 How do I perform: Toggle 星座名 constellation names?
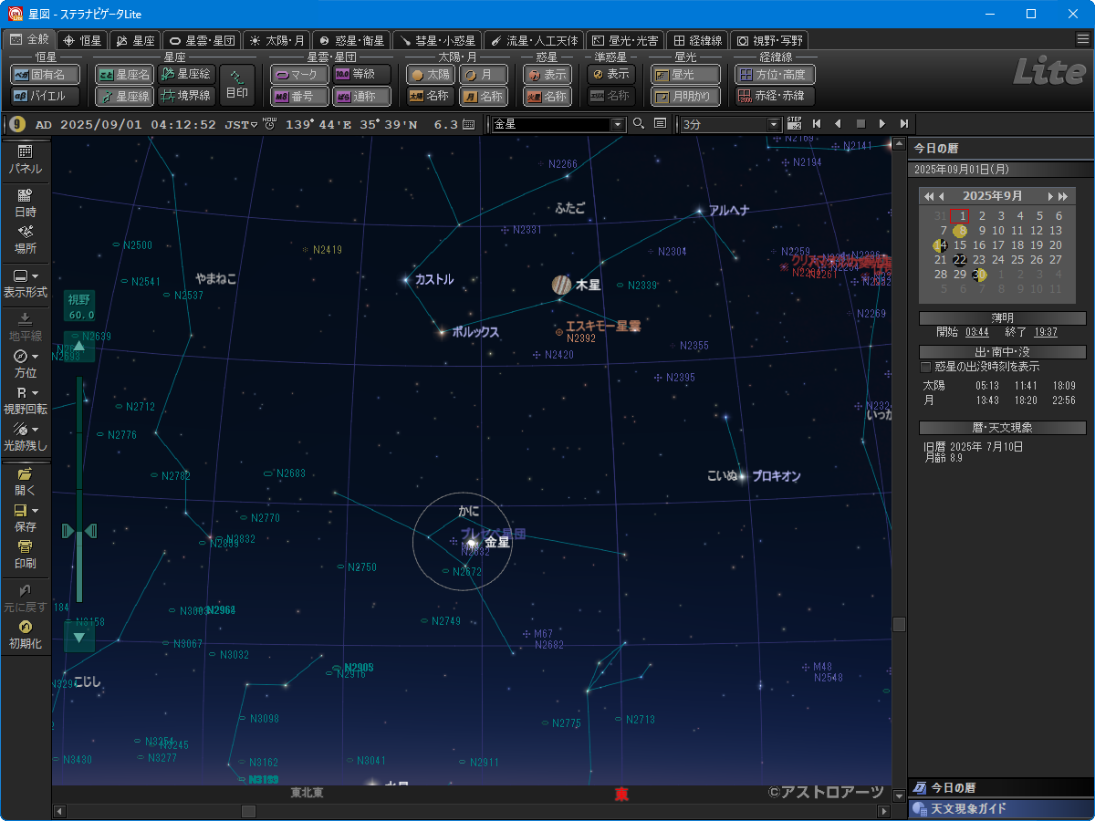(x=125, y=75)
